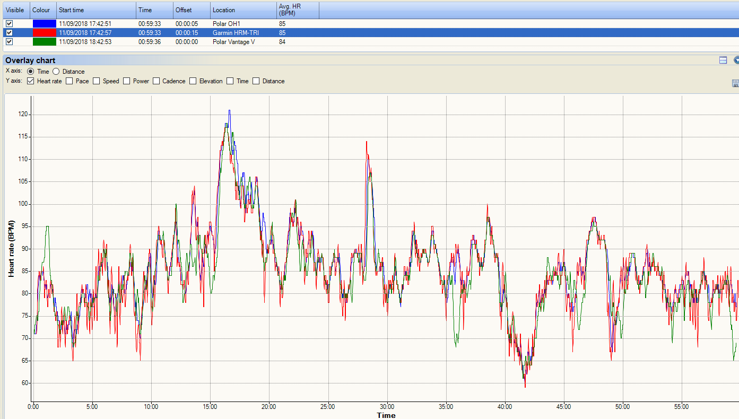
Task: Click the save chart floppy disk icon
Action: coord(735,83)
